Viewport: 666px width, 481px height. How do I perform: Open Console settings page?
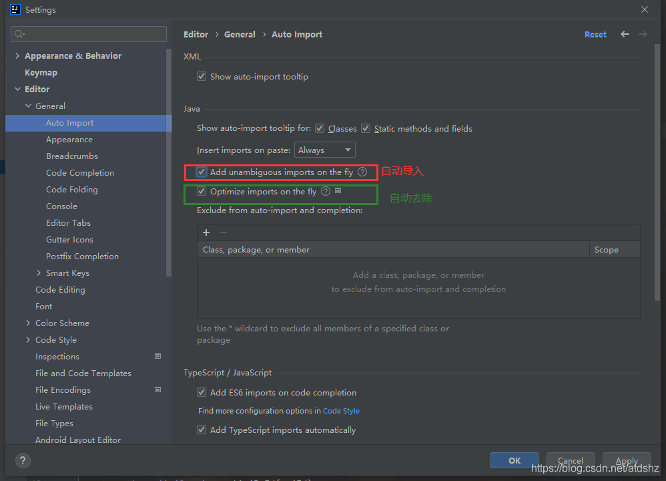(61, 206)
